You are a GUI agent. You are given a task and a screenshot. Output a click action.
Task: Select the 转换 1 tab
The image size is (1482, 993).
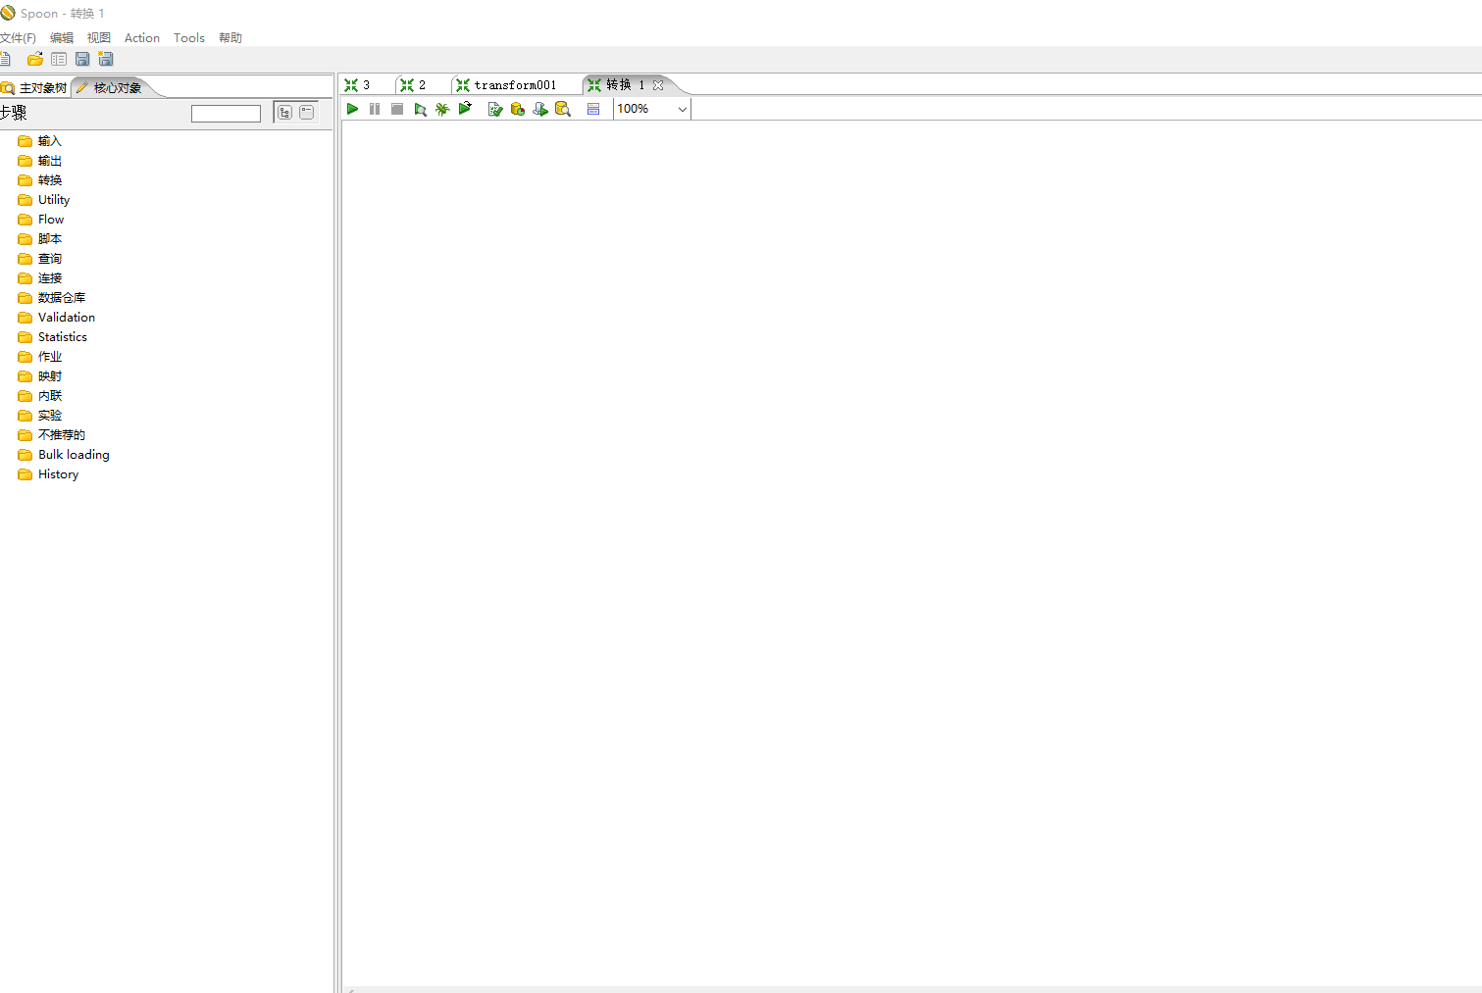(x=616, y=85)
